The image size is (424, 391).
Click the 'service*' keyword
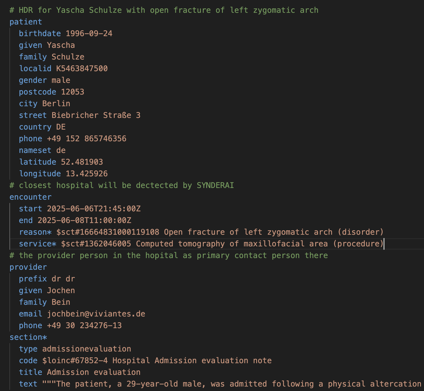(x=38, y=244)
